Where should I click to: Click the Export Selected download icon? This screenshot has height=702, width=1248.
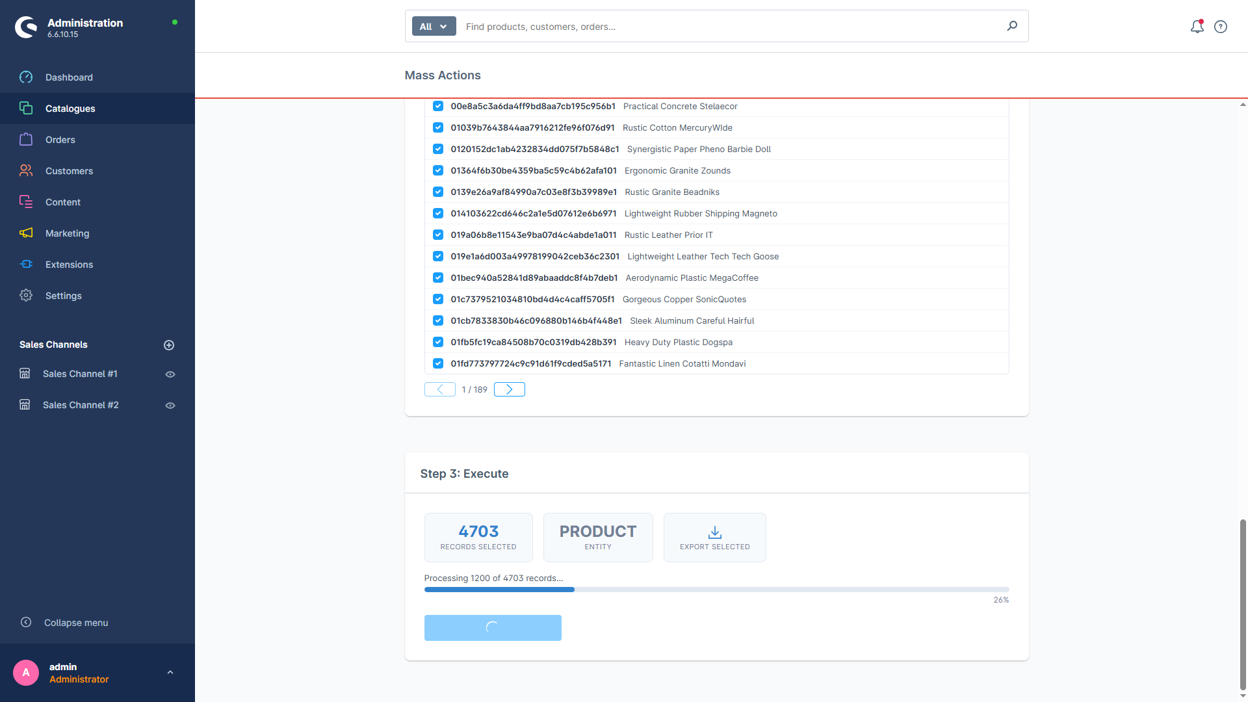(x=715, y=532)
